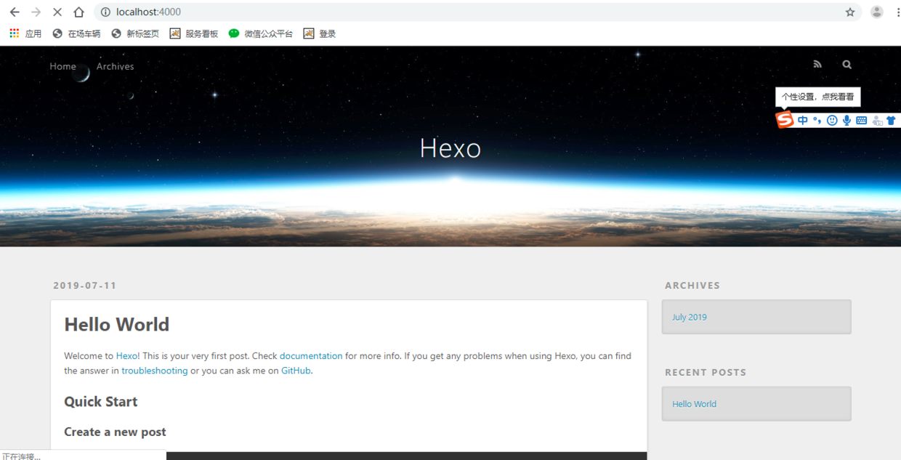Image resolution: width=901 pixels, height=460 pixels.
Task: Open the RSS feed icon
Action: [817, 65]
